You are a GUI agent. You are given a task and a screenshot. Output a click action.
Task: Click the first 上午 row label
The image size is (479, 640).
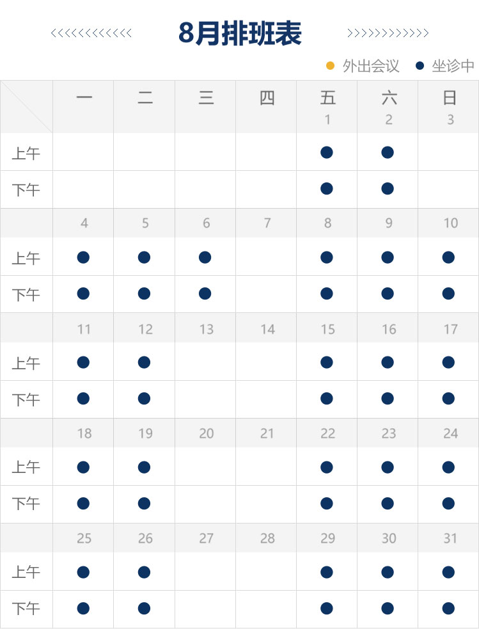[x=26, y=154]
